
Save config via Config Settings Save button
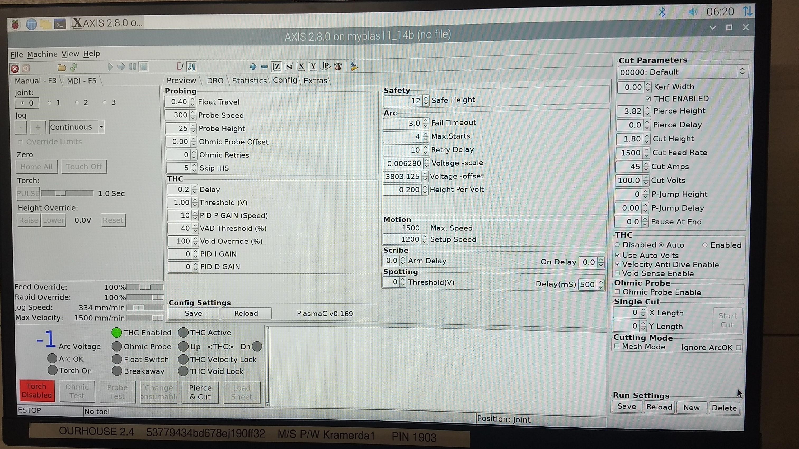point(193,313)
